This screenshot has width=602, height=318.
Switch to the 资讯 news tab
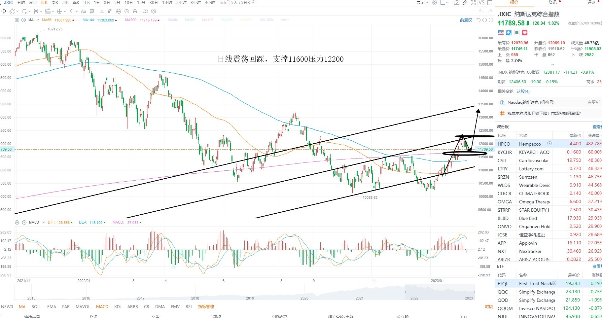coord(553,2)
